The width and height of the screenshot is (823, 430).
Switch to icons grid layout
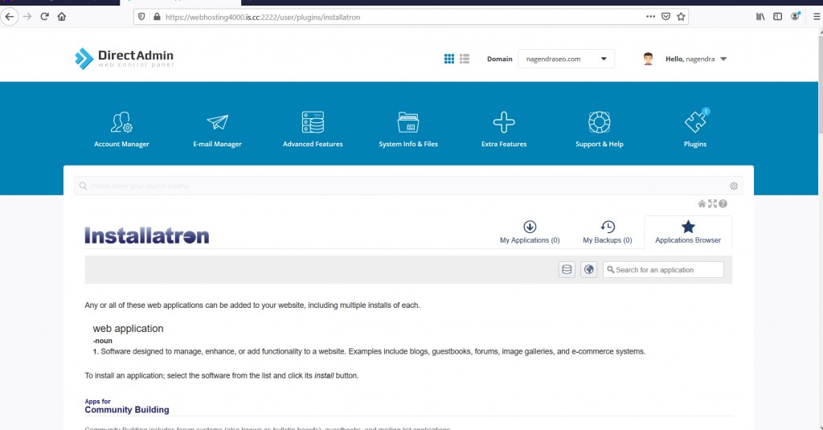pyautogui.click(x=449, y=59)
